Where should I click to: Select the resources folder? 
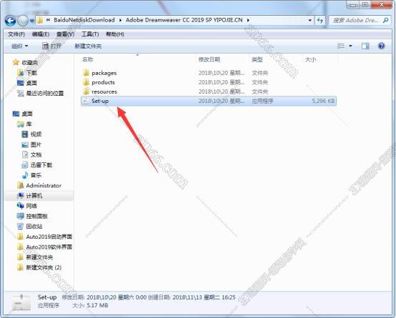coord(209,91)
